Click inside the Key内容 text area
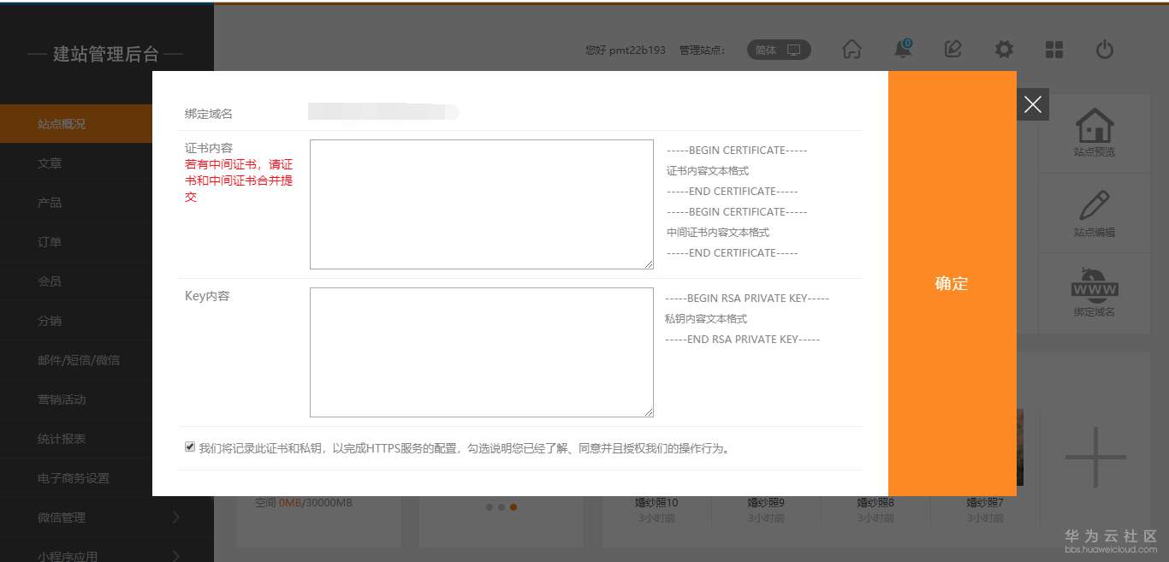 click(481, 351)
